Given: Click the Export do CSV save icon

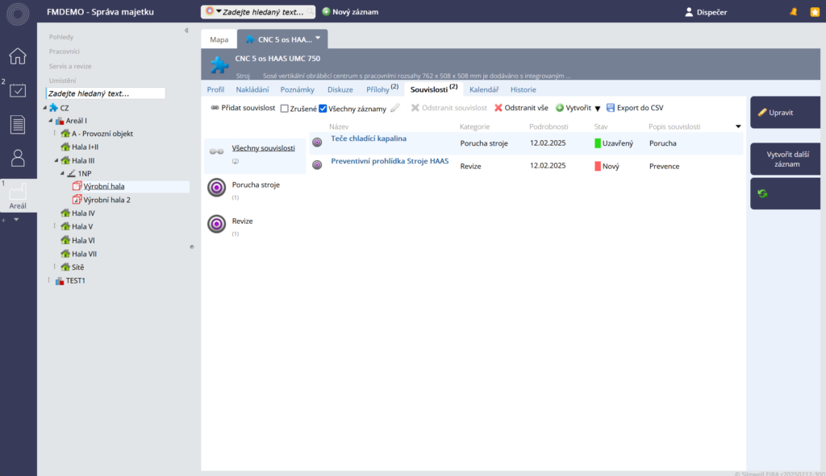Looking at the screenshot, I should point(611,108).
